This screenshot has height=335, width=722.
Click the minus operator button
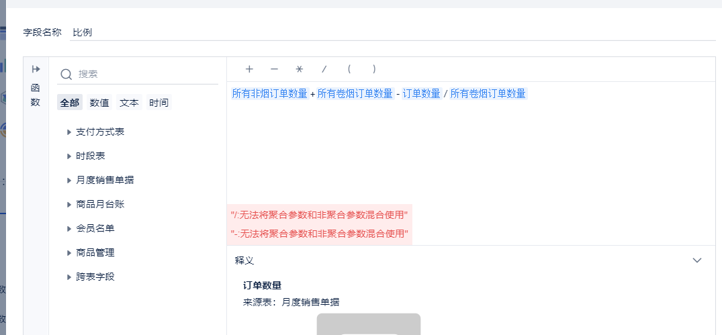[275, 69]
